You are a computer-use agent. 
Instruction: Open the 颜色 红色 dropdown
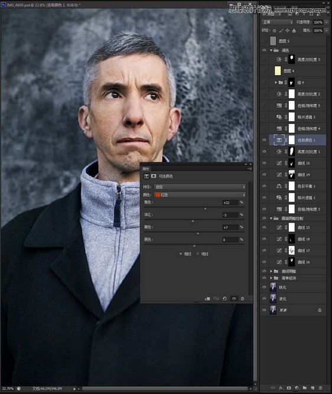(200, 195)
